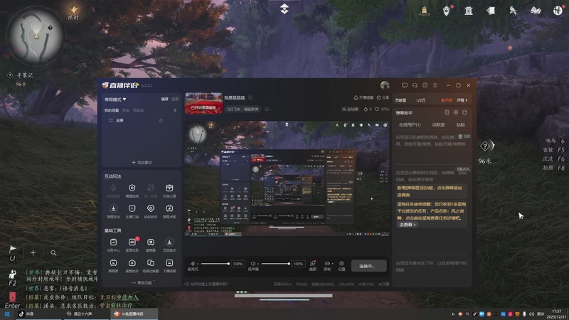Switch to the 我的场景 tab
Viewport: 569px width, 320px height.
[112, 110]
